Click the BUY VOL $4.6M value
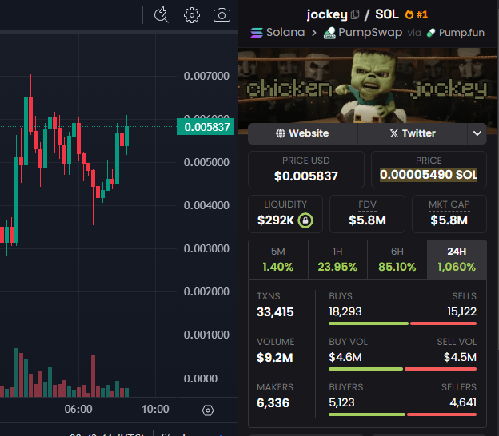The height and width of the screenshot is (436, 499). click(345, 357)
